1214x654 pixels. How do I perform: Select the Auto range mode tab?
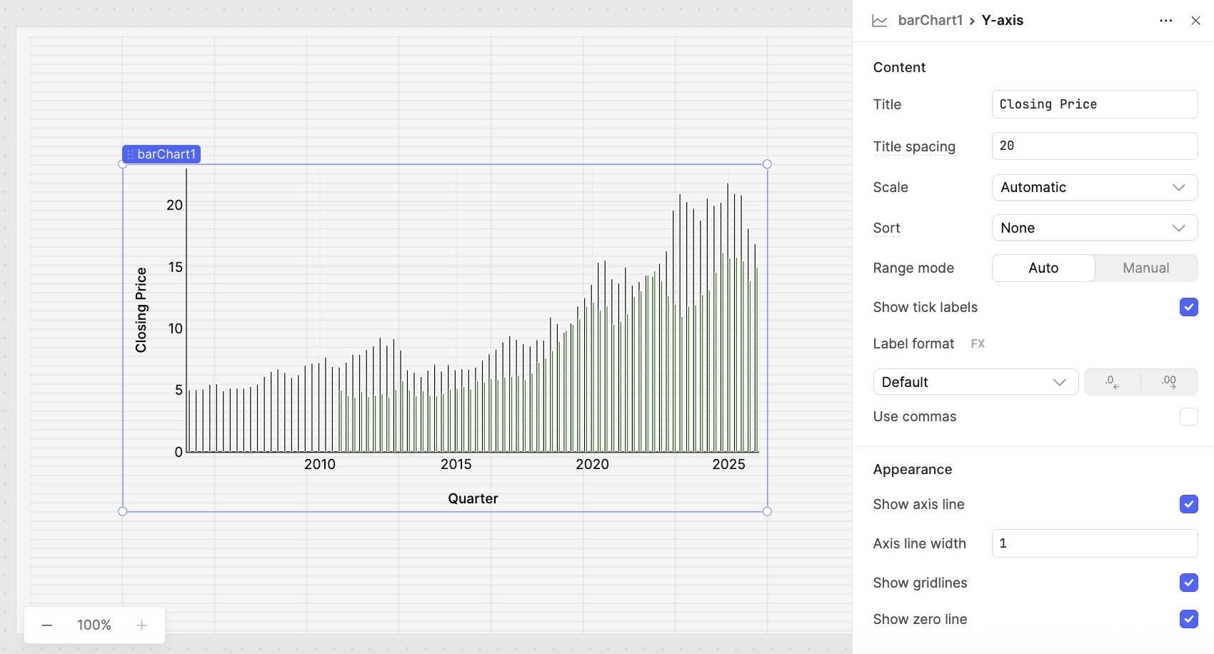(1043, 268)
